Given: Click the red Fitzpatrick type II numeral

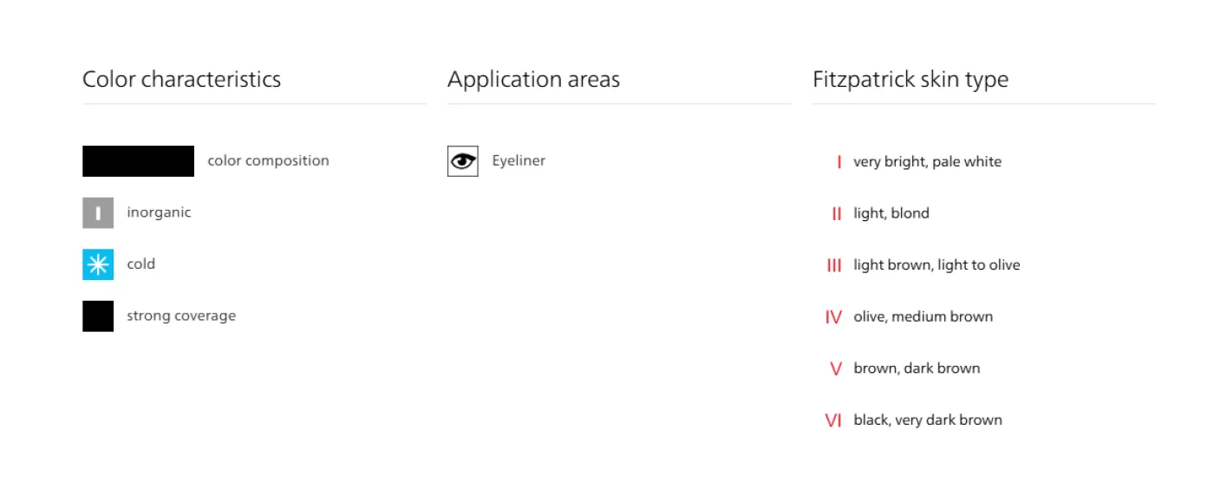Looking at the screenshot, I should (x=837, y=213).
